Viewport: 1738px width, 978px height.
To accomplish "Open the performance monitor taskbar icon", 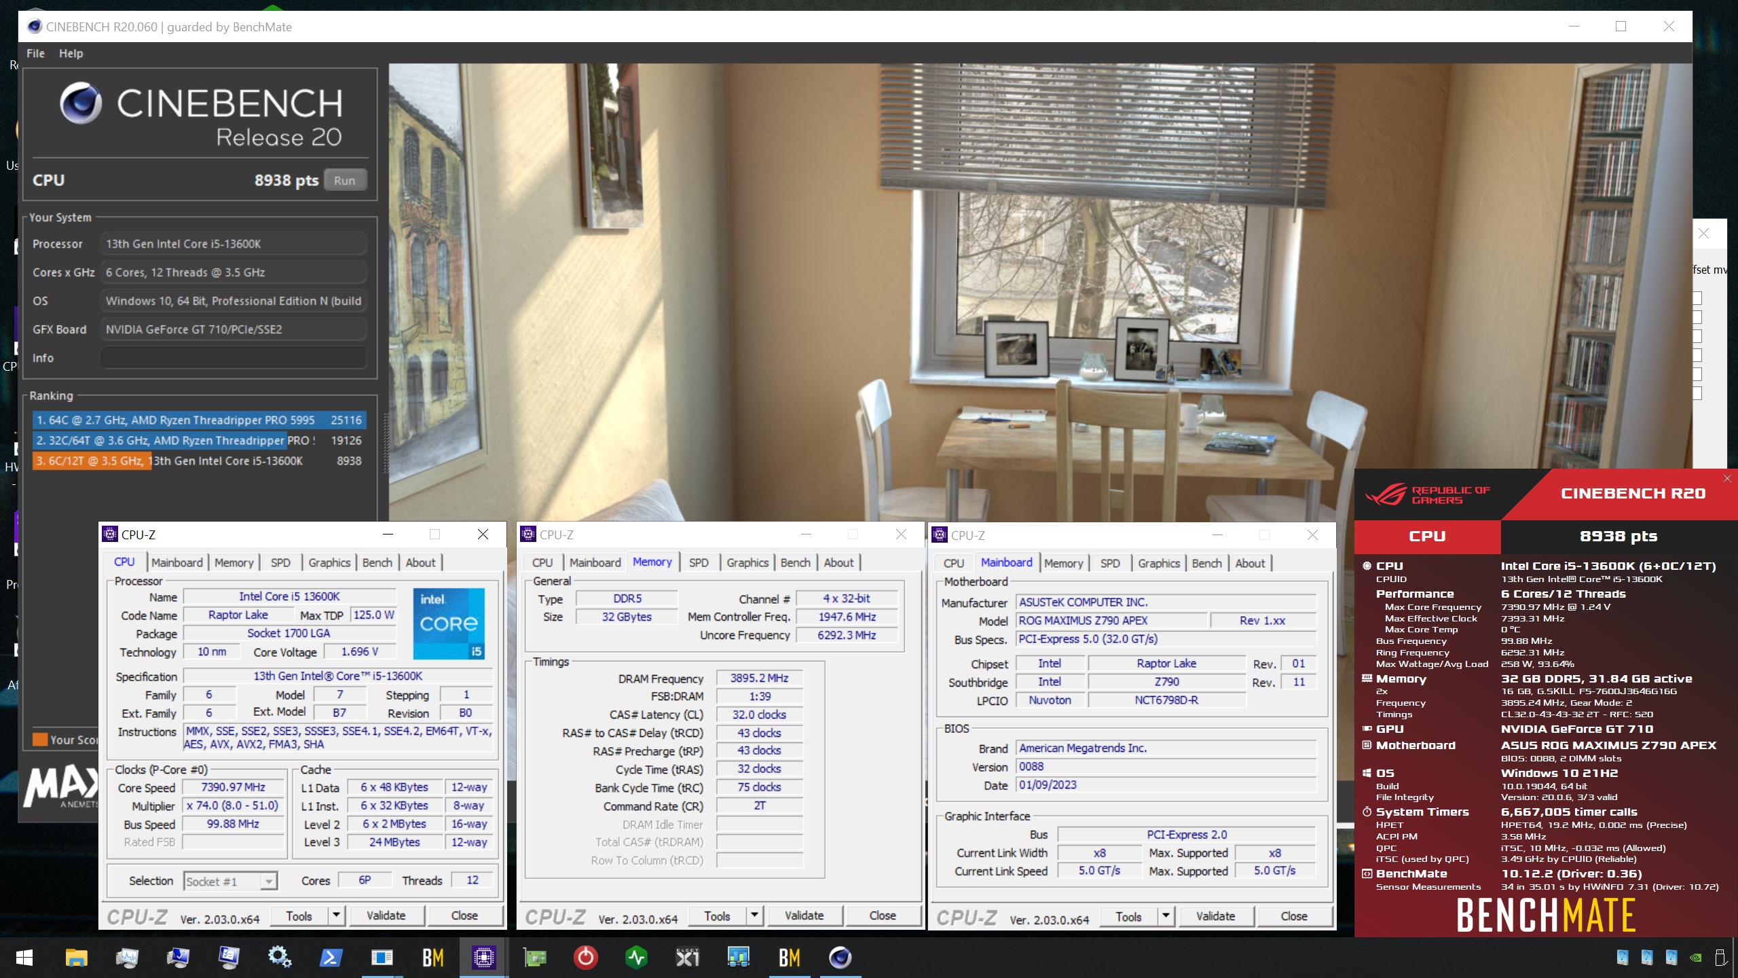I will [x=127, y=958].
